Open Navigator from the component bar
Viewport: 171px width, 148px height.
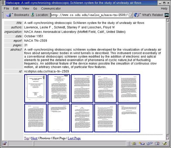134,144
